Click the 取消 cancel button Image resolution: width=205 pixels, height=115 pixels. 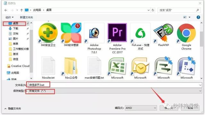point(190,108)
